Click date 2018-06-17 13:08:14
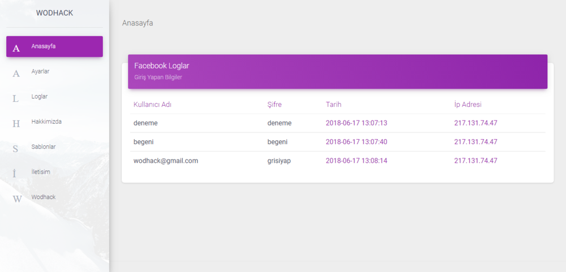 pos(356,161)
